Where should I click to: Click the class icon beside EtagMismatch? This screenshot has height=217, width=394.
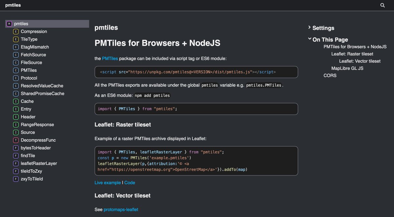[x=16, y=47]
